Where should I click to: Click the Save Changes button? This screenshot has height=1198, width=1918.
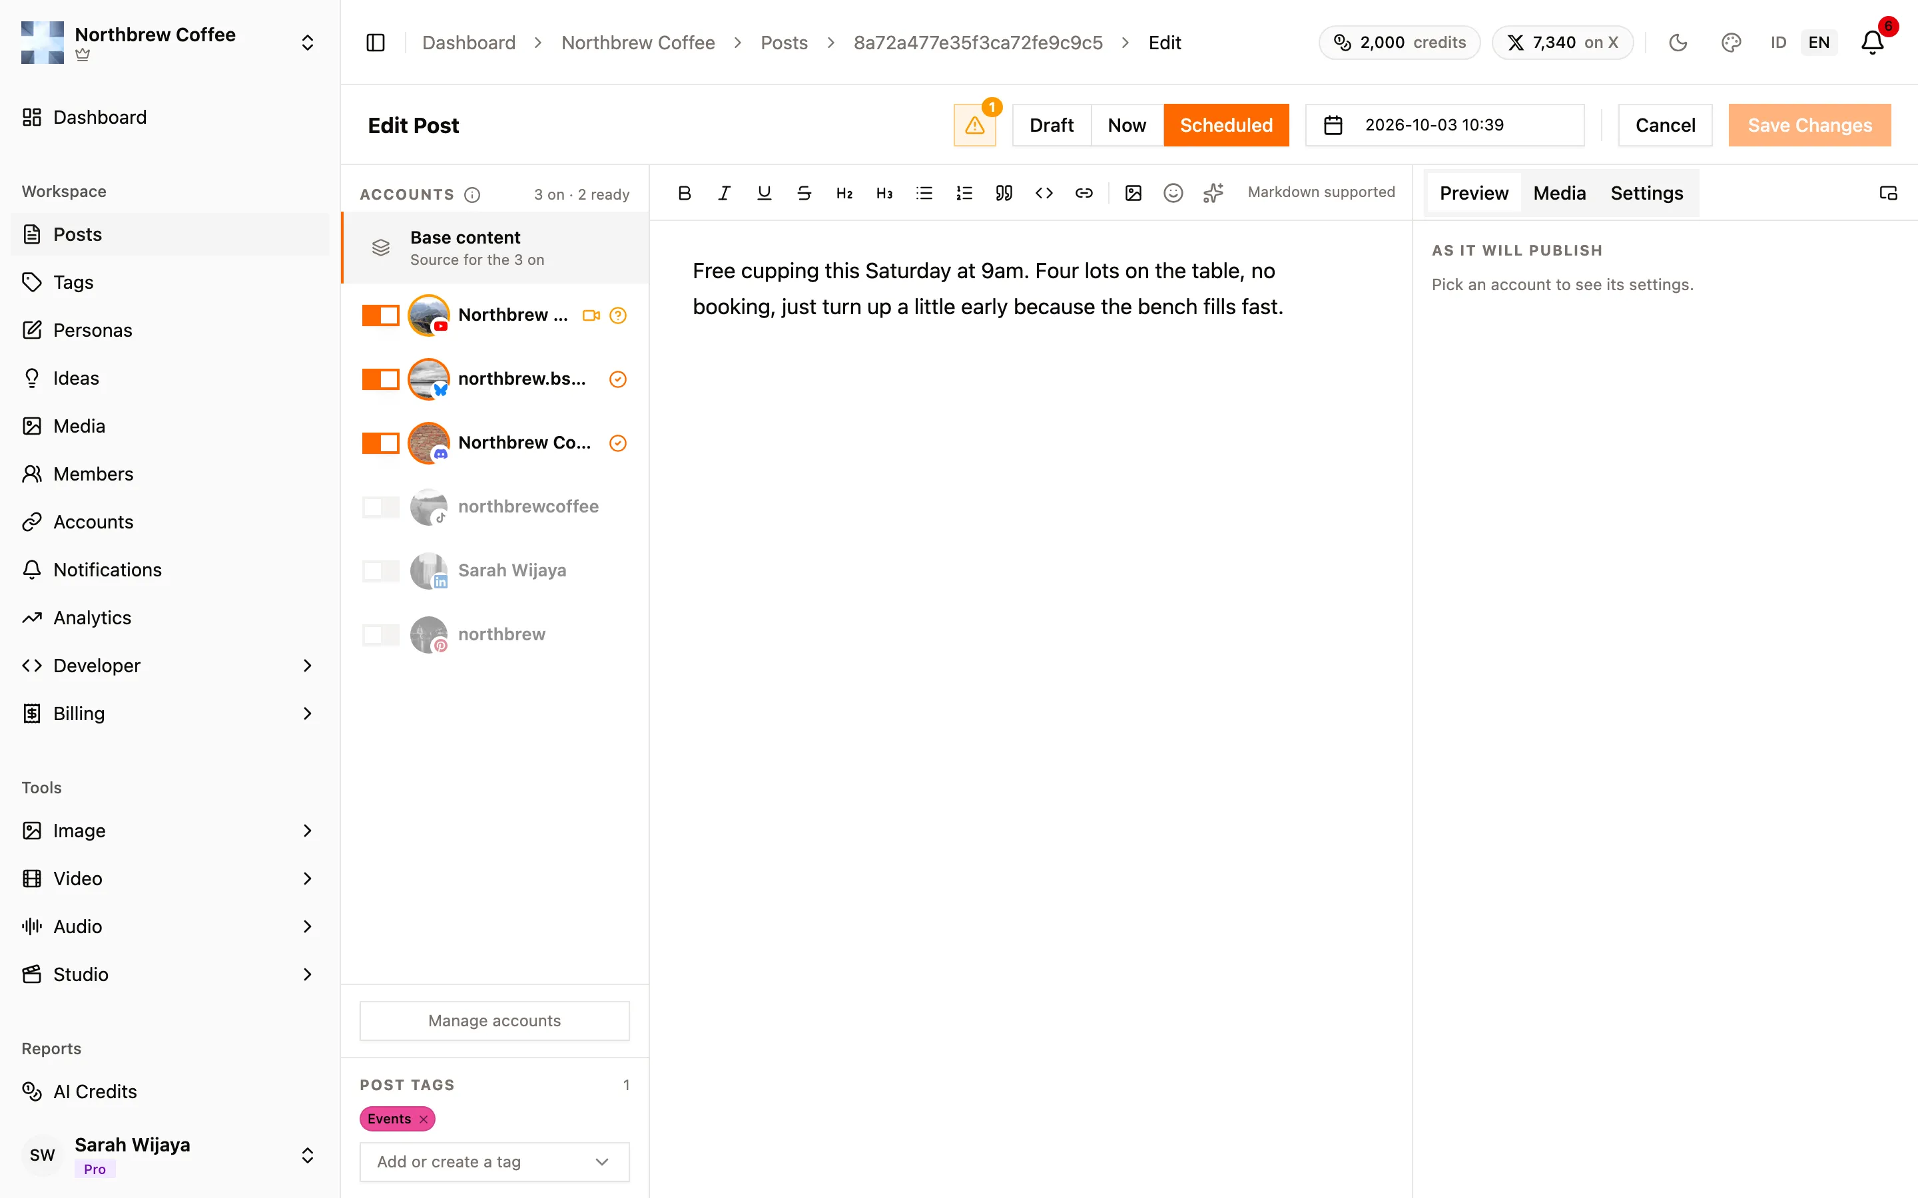point(1809,125)
